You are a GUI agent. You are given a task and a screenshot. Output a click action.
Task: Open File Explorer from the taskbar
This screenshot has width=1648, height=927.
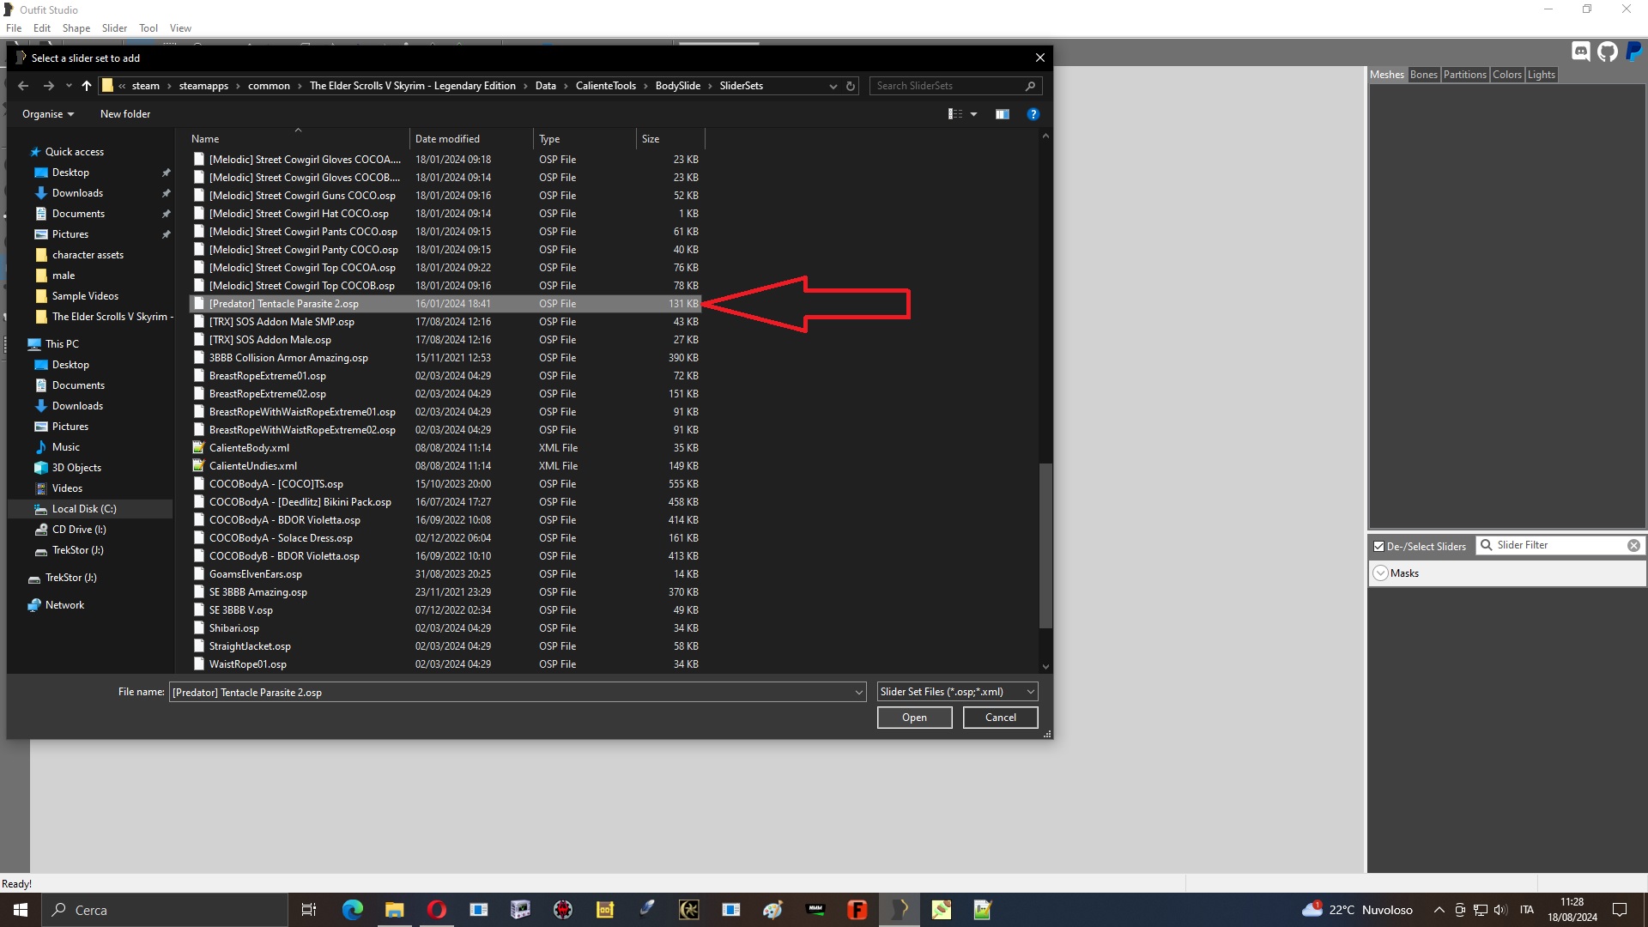click(394, 910)
